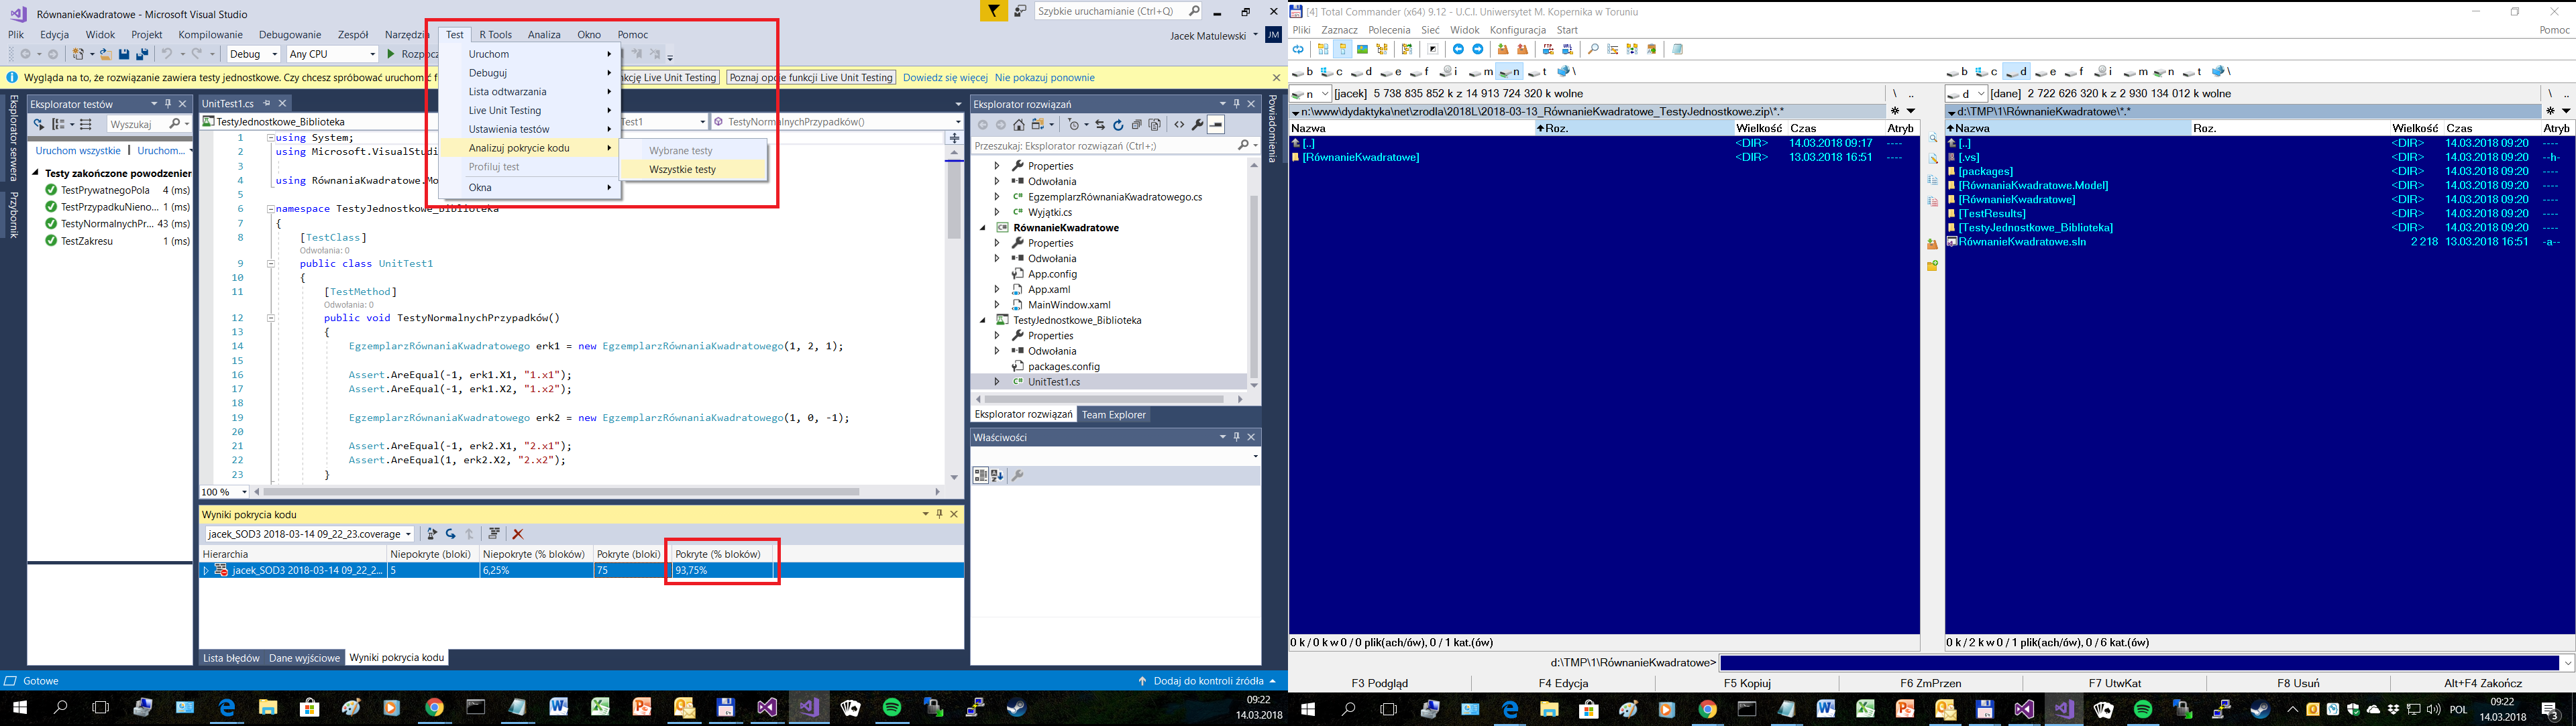The width and height of the screenshot is (2576, 726).
Task: Expand EgzemplarzRównaniaKwadratowego.cs tree node
Action: (996, 196)
